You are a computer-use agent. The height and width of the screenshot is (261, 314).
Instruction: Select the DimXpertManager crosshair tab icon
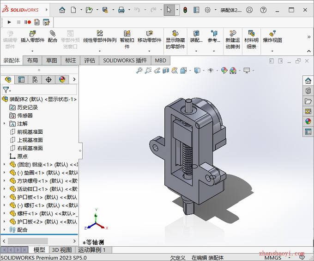48,80
